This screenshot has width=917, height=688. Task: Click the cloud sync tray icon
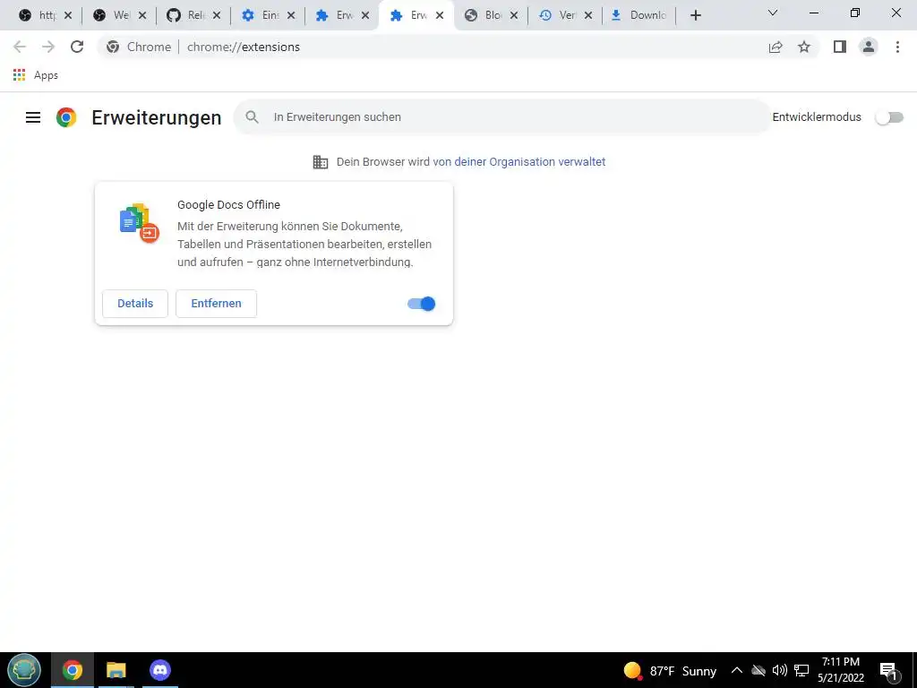tap(758, 670)
